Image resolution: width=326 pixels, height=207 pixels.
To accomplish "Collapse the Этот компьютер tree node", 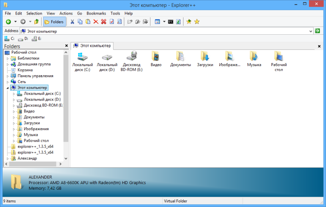I will click(8, 88).
